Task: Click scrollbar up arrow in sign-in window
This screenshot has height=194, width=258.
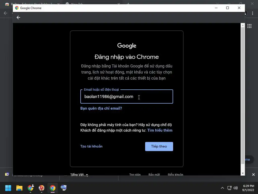Action: point(243,25)
